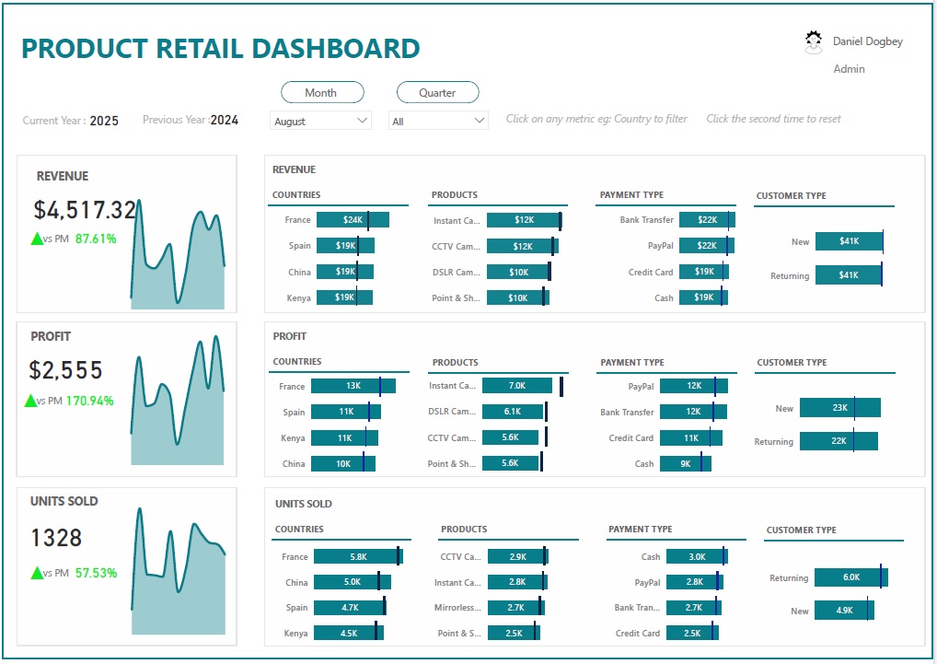Filter by China bar in Revenue countries
This screenshot has height=664, width=937.
[x=345, y=272]
